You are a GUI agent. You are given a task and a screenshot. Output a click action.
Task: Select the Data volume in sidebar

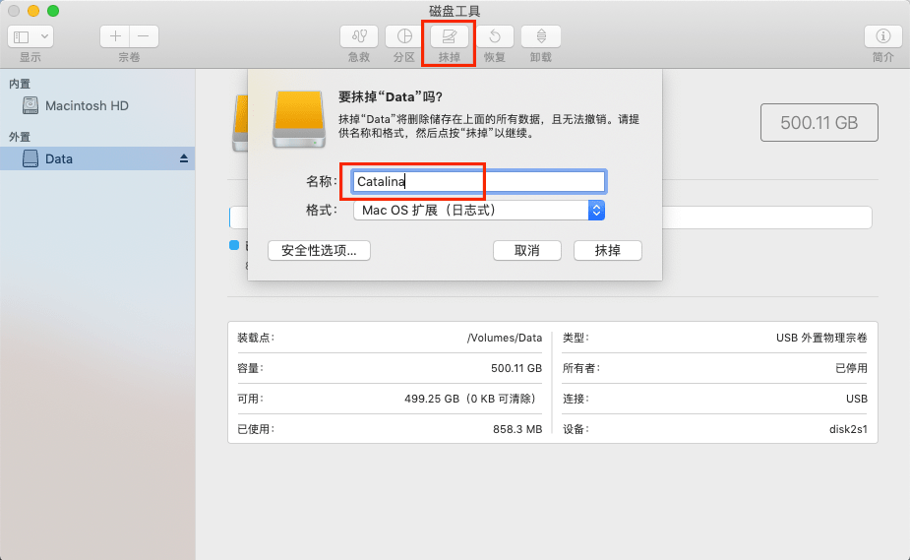click(59, 158)
